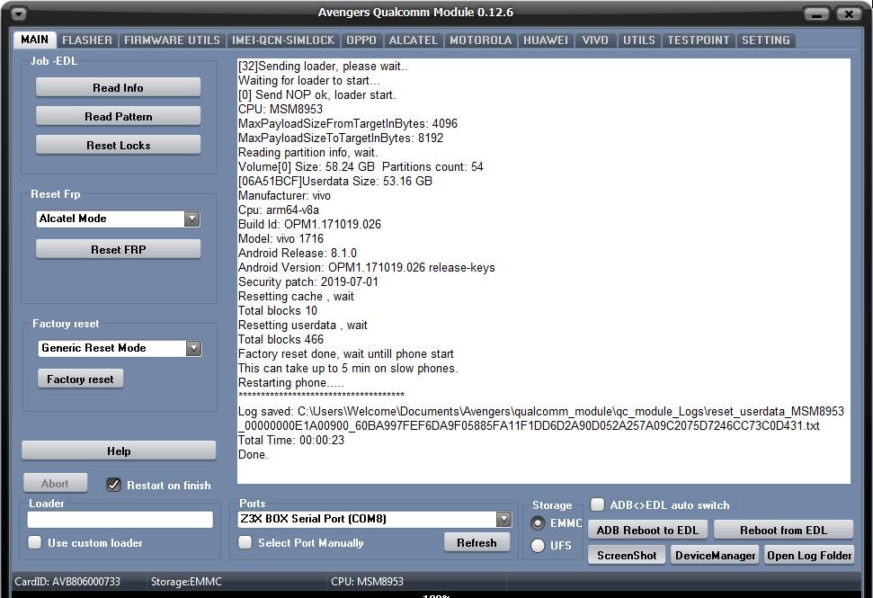Click the Reset FRP button
The width and height of the screenshot is (873, 598).
pyautogui.click(x=118, y=249)
